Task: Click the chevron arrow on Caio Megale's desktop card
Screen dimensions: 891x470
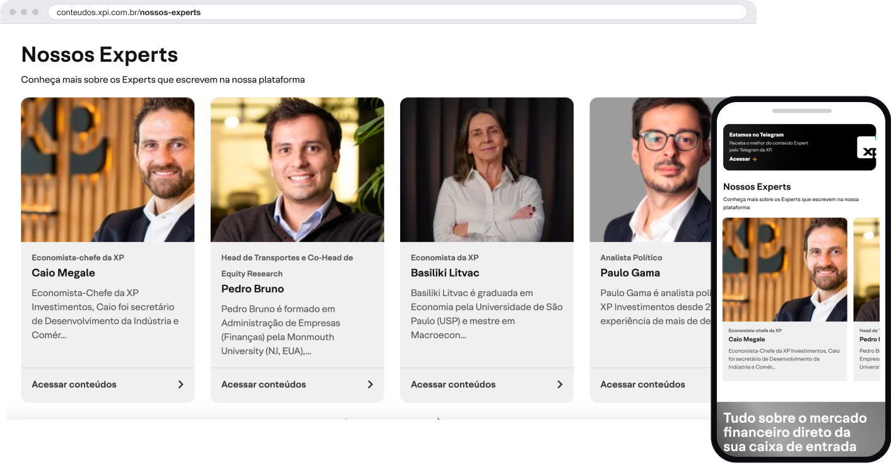Action: [x=180, y=384]
